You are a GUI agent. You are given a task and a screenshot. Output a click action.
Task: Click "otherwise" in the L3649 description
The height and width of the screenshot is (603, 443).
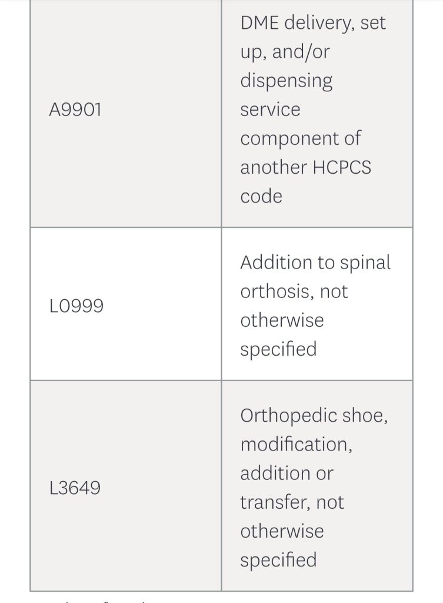tap(282, 531)
